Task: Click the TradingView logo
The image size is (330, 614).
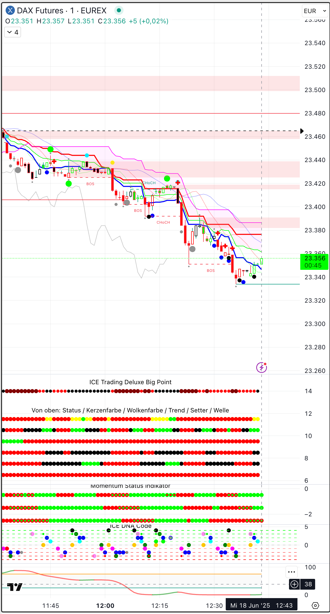Action: pos(15,587)
